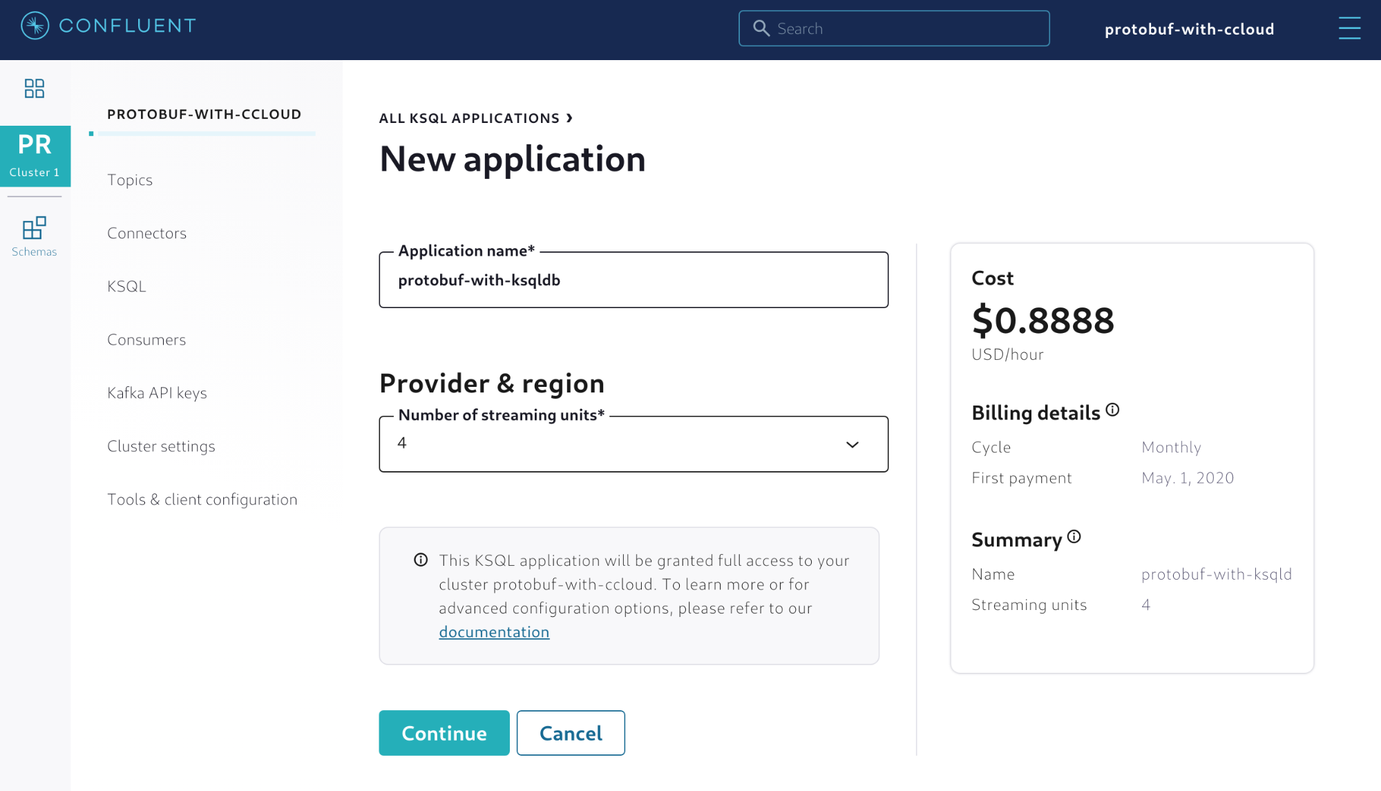1381x791 pixels.
Task: Open Consumers in cluster menu
Action: coord(146,340)
